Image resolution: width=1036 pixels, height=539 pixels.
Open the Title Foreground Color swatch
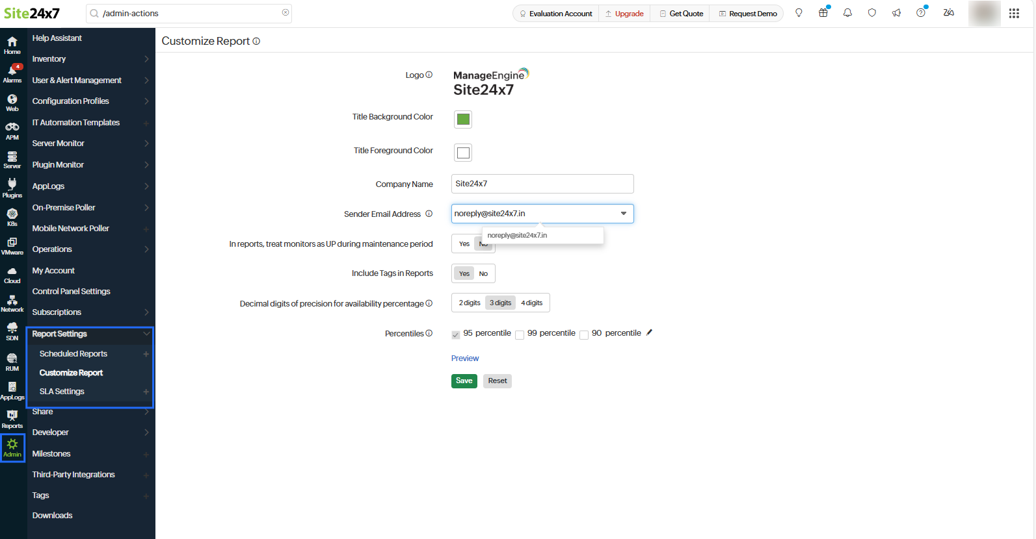click(463, 153)
